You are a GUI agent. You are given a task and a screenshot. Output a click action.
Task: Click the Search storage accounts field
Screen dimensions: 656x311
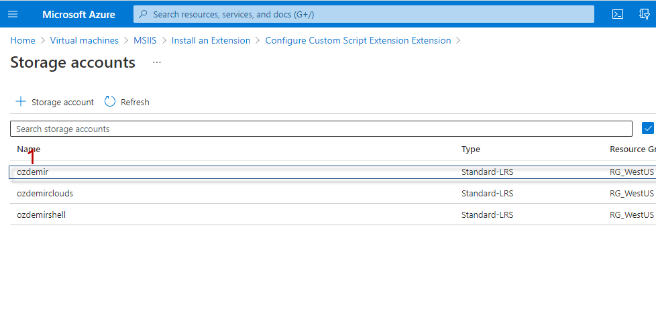(x=321, y=129)
